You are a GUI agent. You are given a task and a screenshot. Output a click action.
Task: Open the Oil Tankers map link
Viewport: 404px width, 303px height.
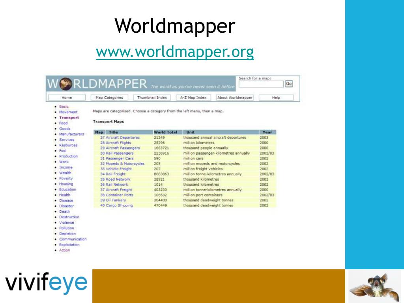[116, 200]
